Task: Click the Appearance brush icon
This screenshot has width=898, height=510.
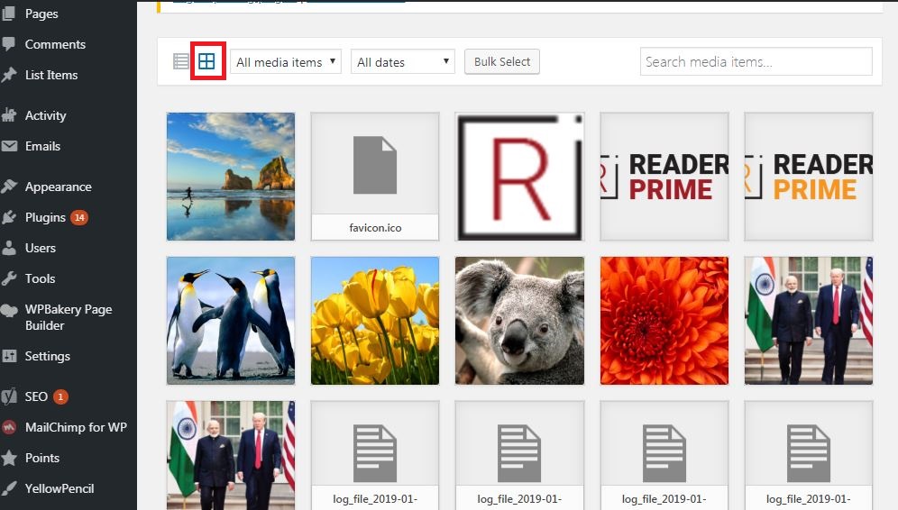Action: point(9,187)
